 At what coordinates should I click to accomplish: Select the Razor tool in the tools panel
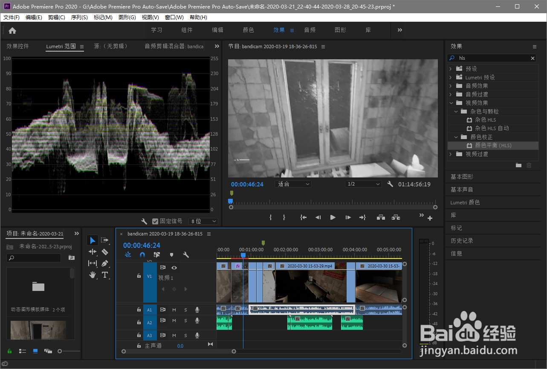coord(105,252)
